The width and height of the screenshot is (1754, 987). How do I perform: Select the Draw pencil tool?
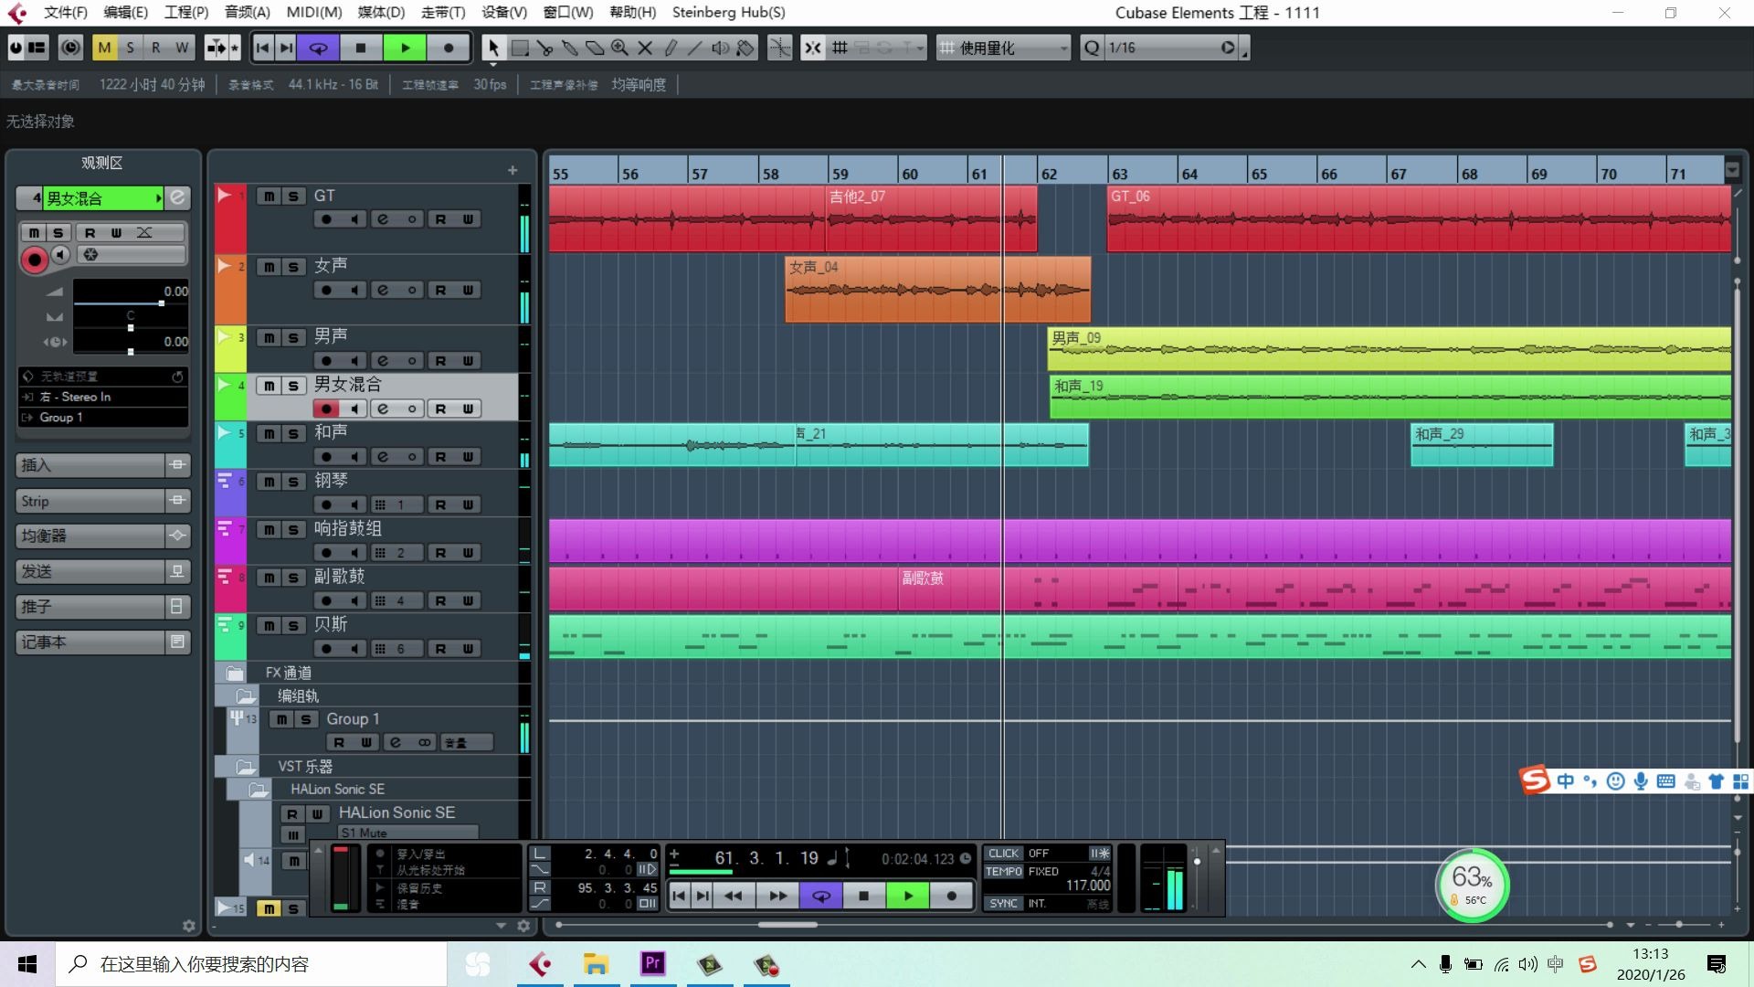pos(670,48)
